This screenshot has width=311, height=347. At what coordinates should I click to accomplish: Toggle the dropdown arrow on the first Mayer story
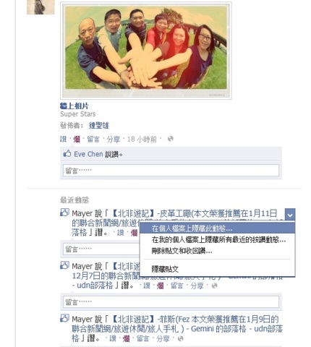click(x=290, y=214)
